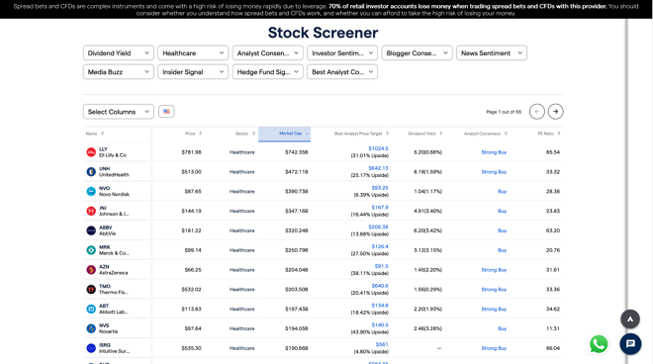Viewport: 653px width, 364px height.
Task: Click the Stock Screener heading
Action: (x=323, y=33)
